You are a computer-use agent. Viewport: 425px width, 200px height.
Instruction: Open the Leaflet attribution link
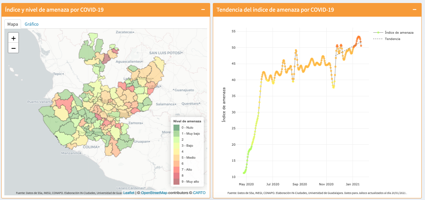click(x=129, y=193)
